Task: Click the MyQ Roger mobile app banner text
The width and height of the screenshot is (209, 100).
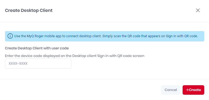Action: [x=106, y=36]
